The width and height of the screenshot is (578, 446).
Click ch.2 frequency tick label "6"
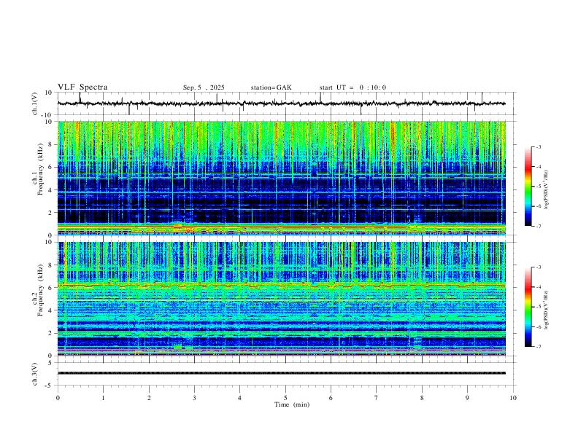coord(50,288)
